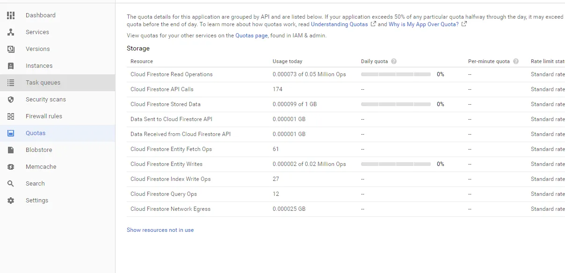Image resolution: width=565 pixels, height=273 pixels.
Task: Click the Cloud Firestore Stored Data row
Action: tap(166, 104)
